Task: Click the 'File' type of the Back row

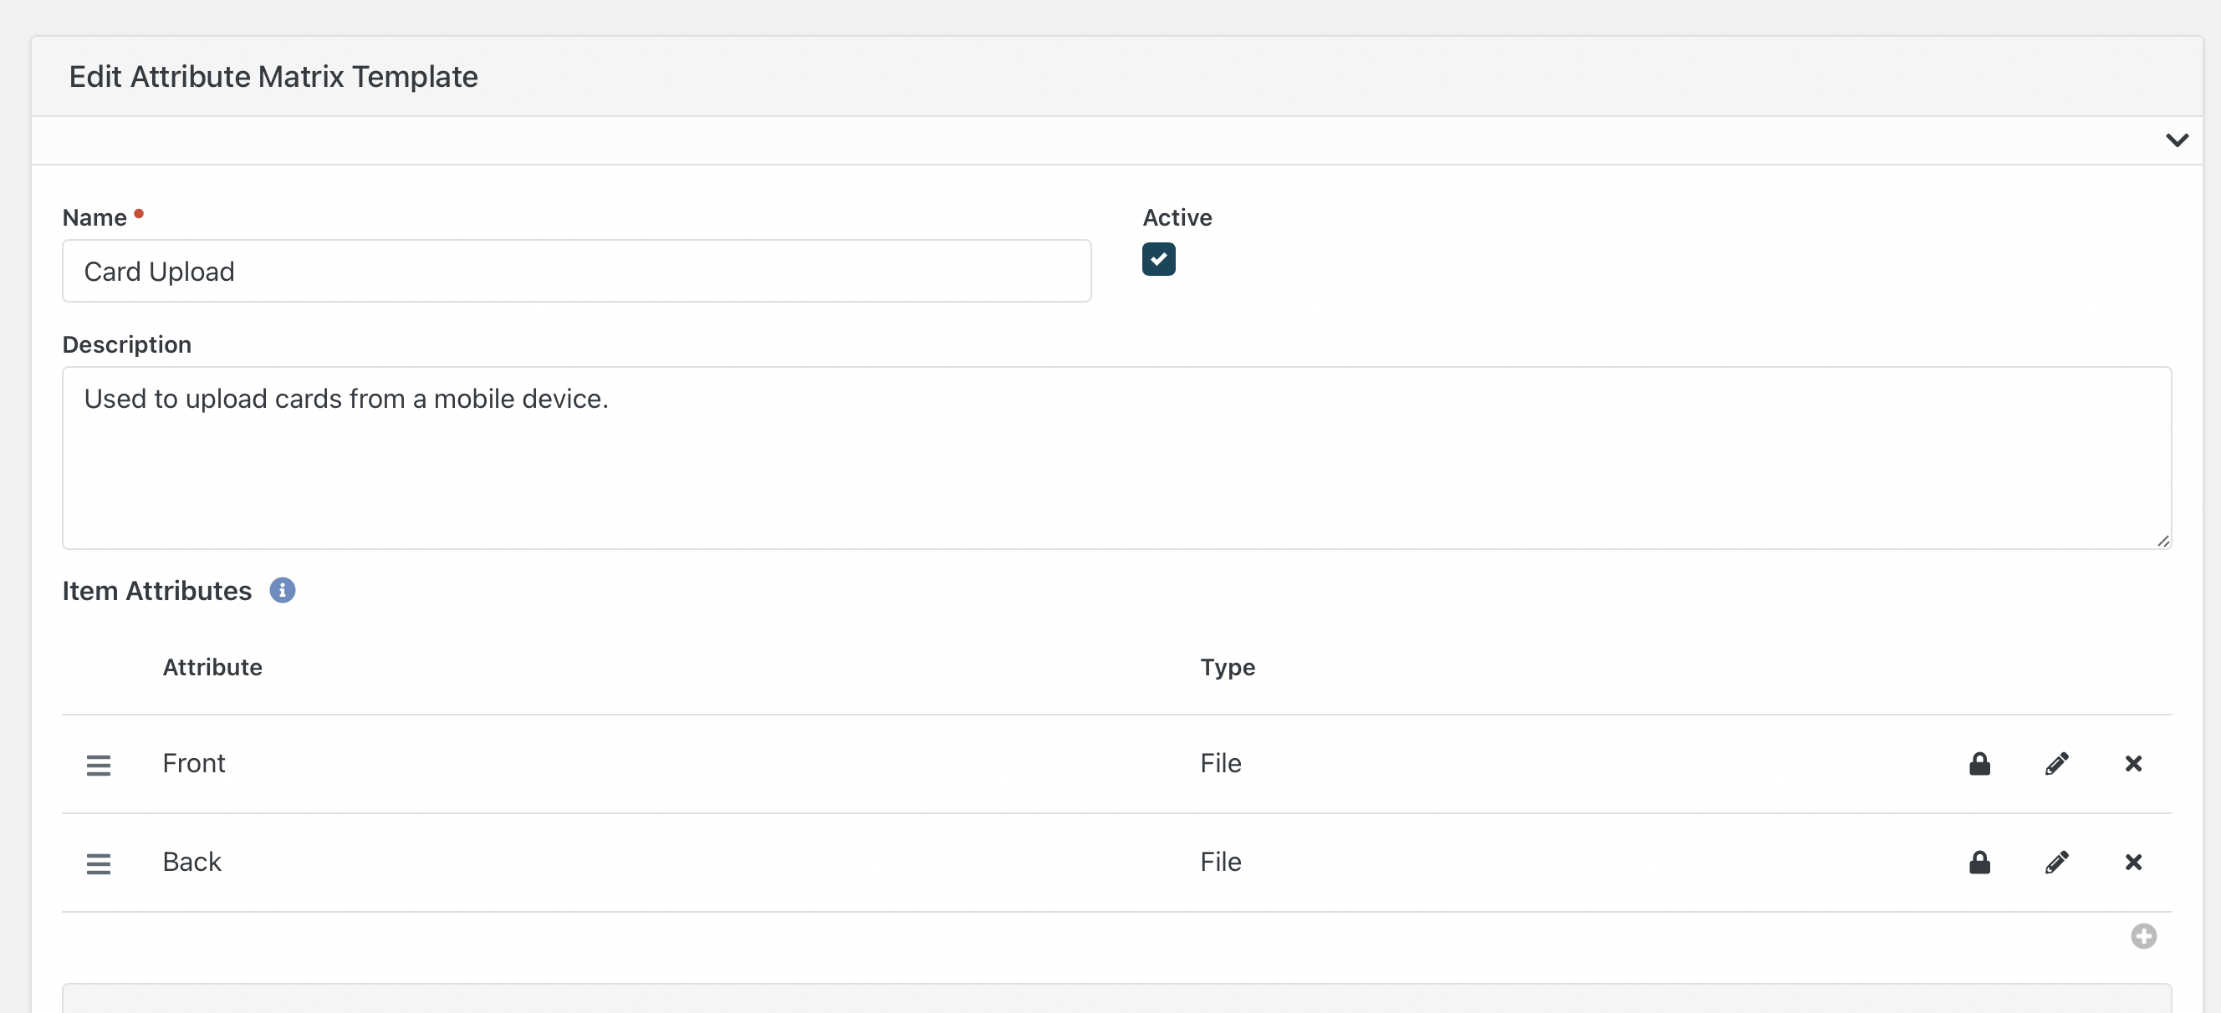Action: click(1220, 861)
